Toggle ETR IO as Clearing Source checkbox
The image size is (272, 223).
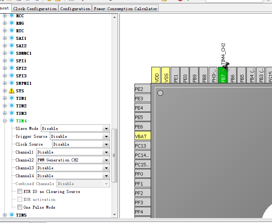point(20,191)
